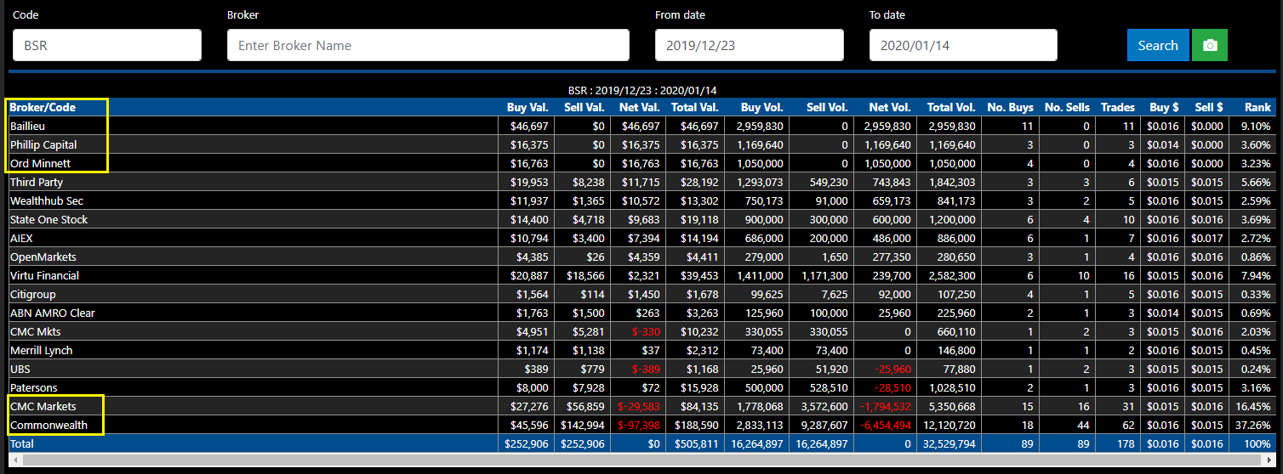Click UBS net volume -25,960
The width and height of the screenshot is (1283, 474).
pos(891,369)
